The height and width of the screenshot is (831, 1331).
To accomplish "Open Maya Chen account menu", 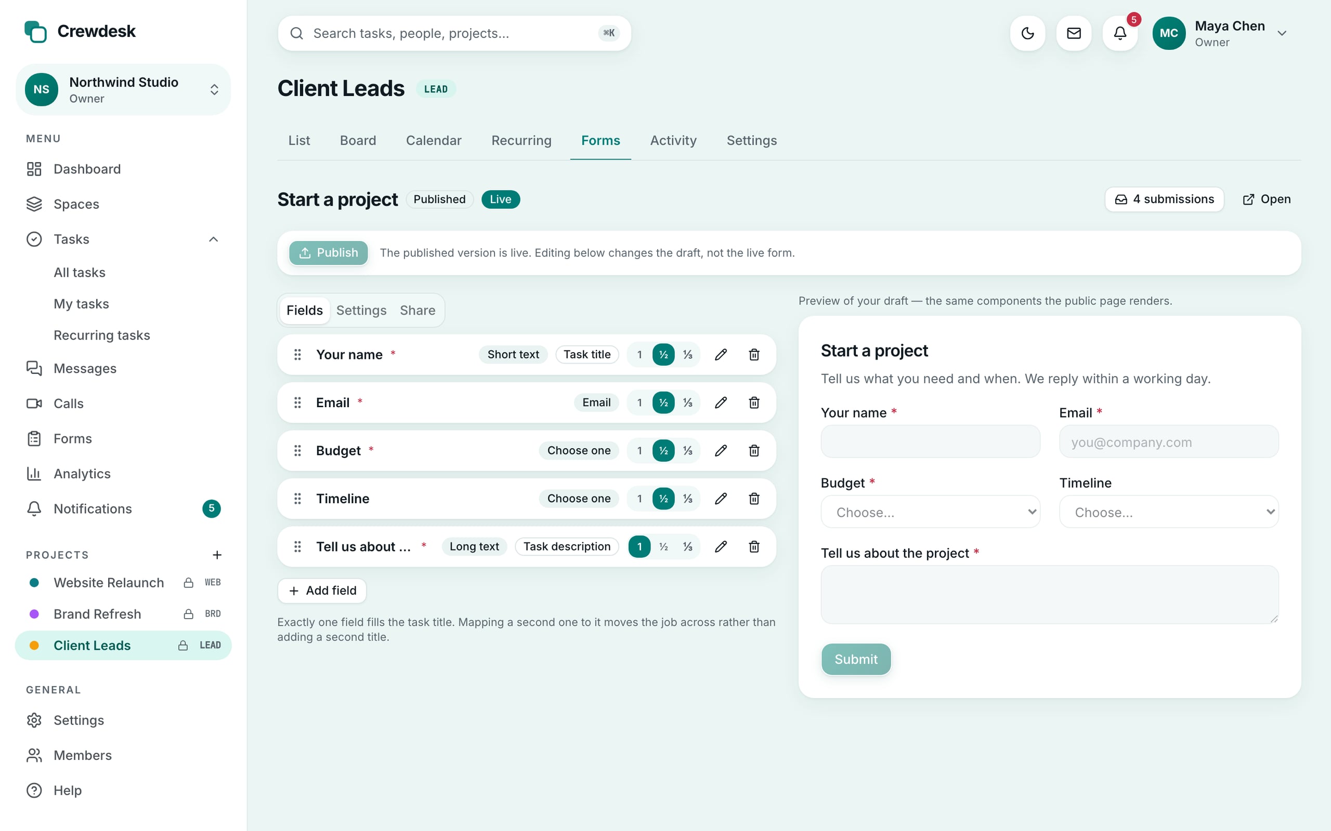I will pyautogui.click(x=1220, y=33).
